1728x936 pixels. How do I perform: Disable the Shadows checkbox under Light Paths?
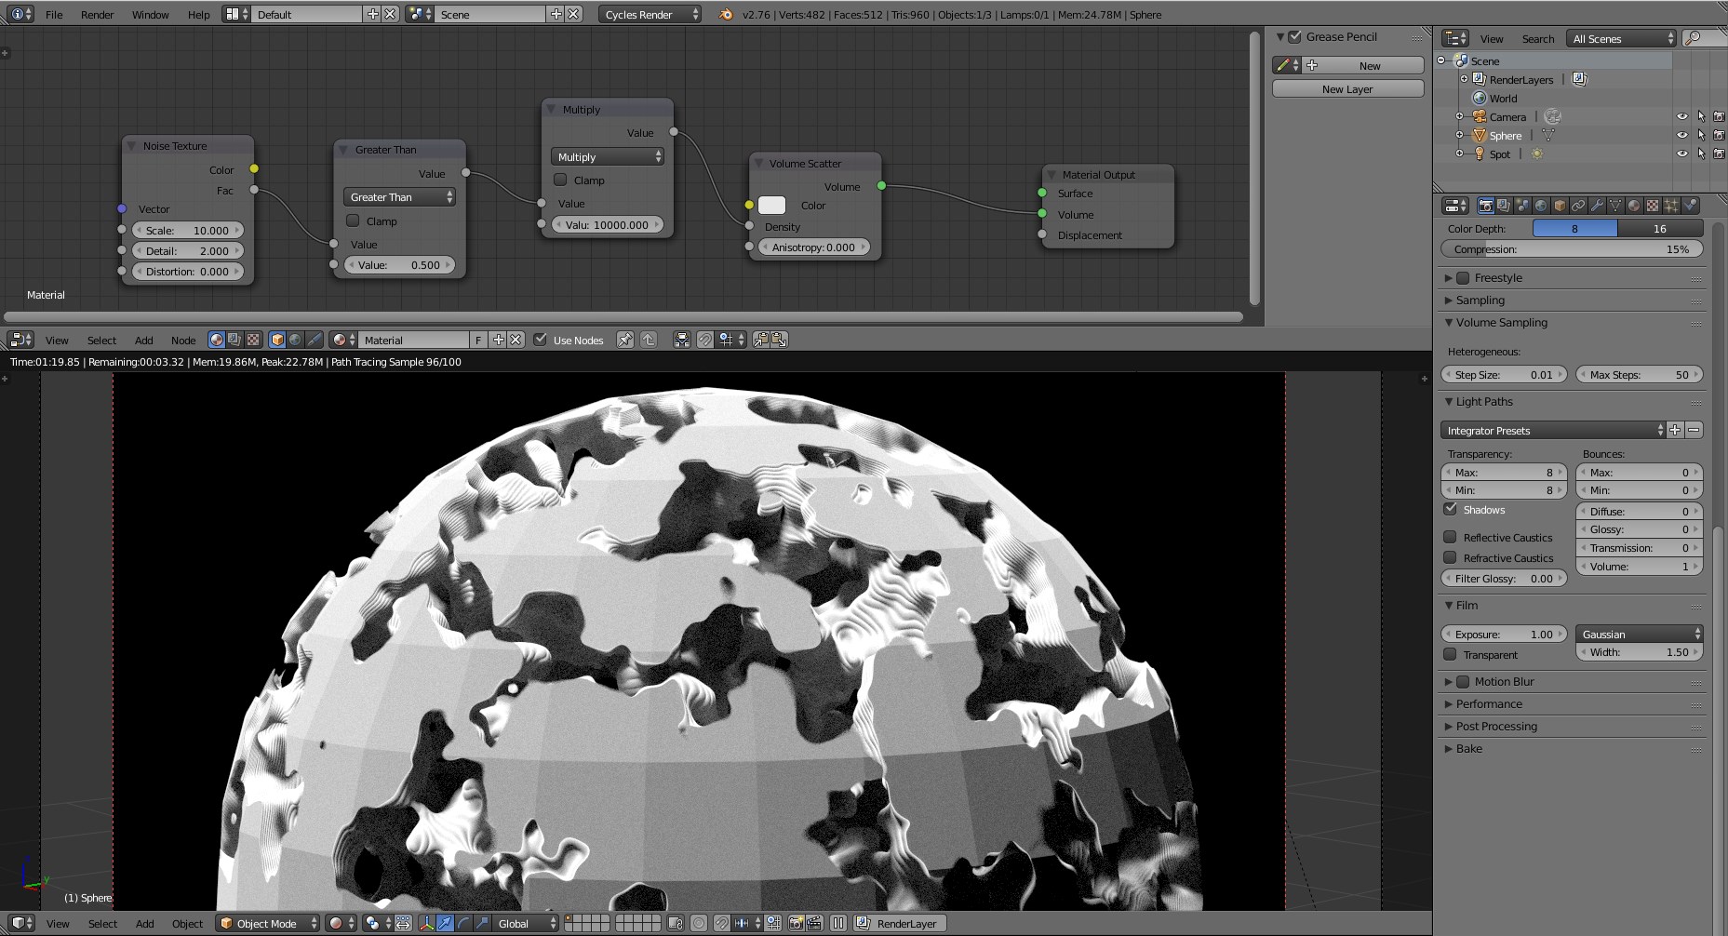click(1450, 509)
